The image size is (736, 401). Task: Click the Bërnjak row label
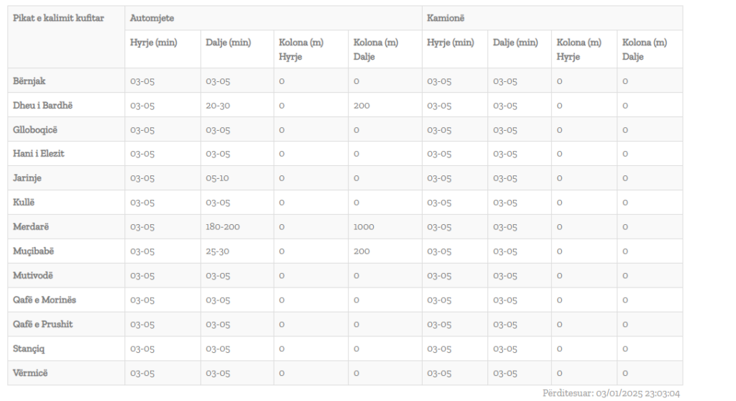pos(29,80)
